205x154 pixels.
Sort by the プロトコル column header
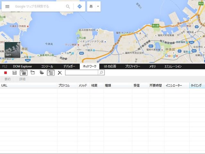67,85
